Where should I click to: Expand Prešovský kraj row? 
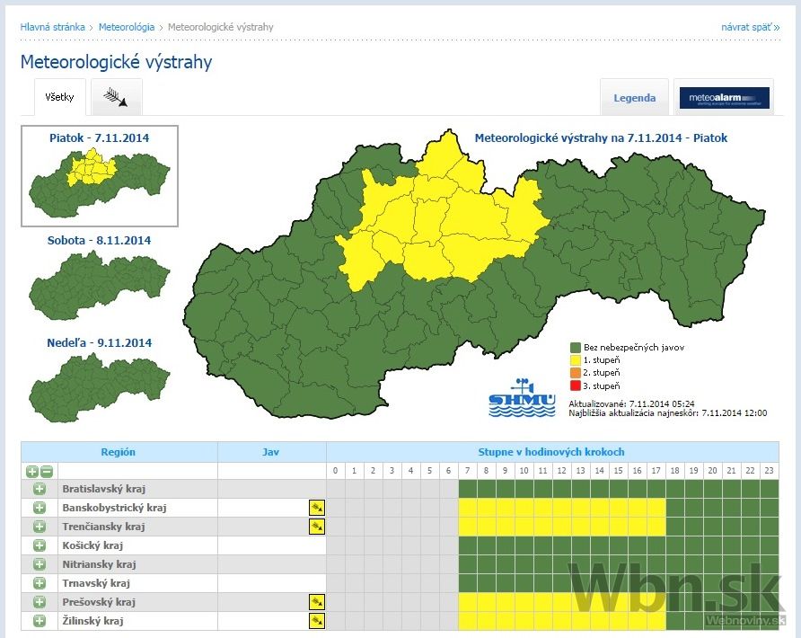pyautogui.click(x=40, y=602)
